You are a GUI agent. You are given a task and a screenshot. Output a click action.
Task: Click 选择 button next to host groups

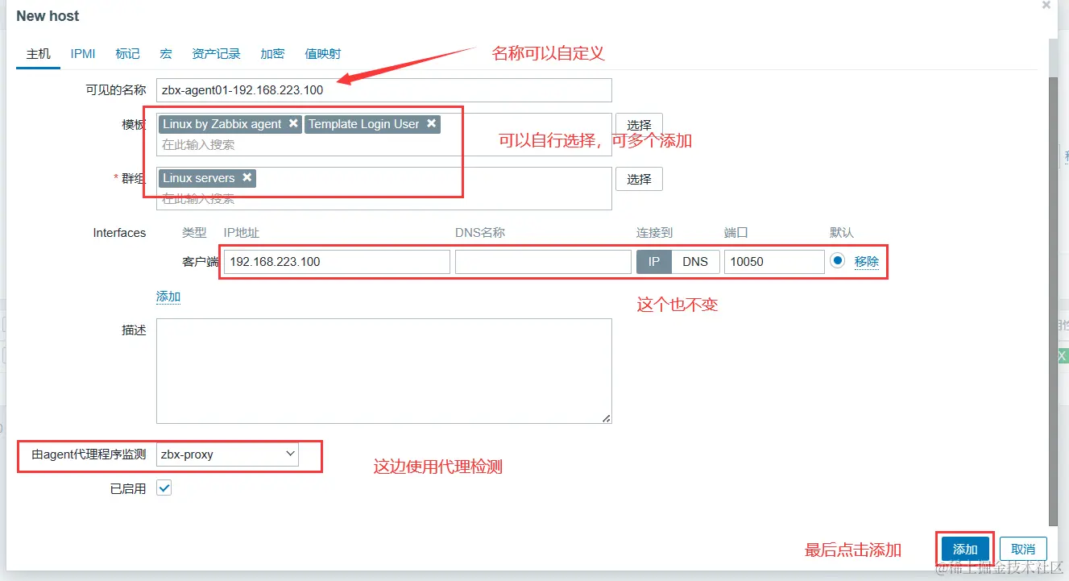[x=639, y=179]
